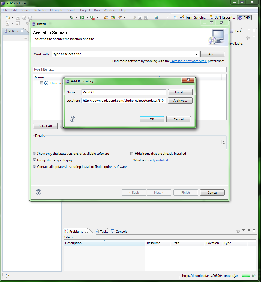Toggle Show only the latest versions checkbox
261x282 pixels.
pos(35,154)
